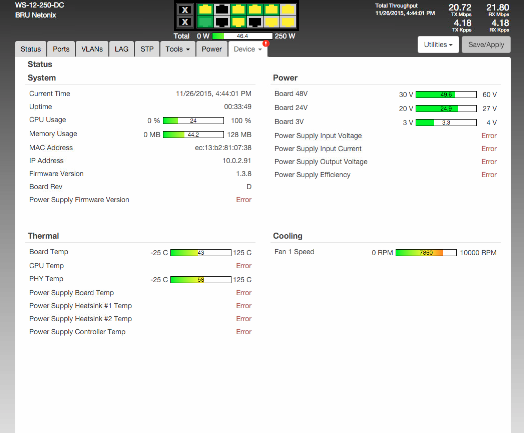524x433 pixels.
Task: Click IP address value 10.0.2.91
Action: (x=237, y=160)
